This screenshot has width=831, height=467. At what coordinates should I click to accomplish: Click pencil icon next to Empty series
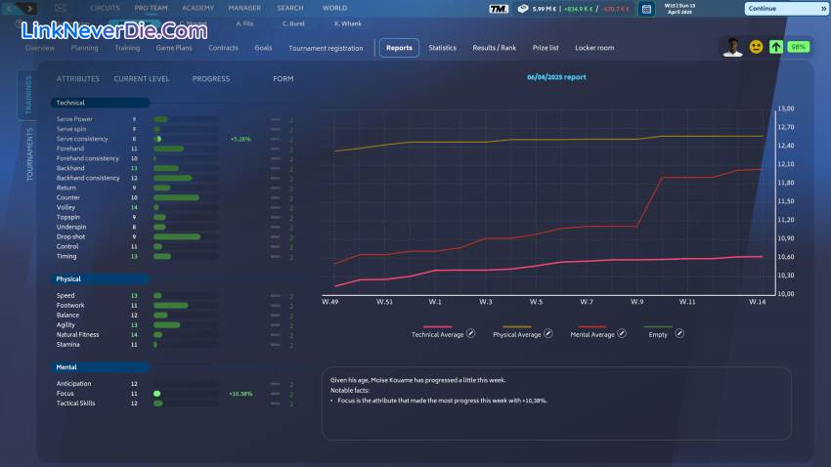[x=679, y=334]
